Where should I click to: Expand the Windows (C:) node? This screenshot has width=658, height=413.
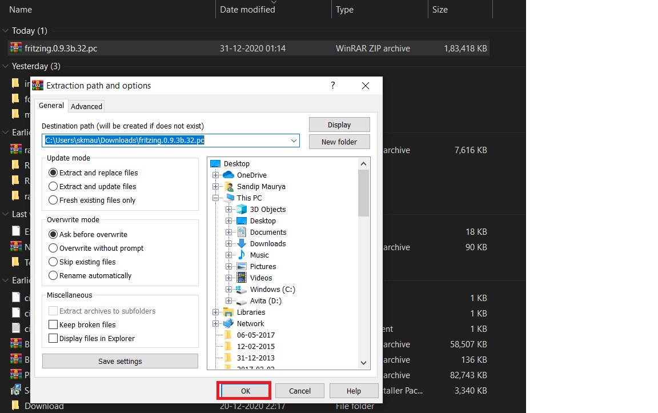228,289
